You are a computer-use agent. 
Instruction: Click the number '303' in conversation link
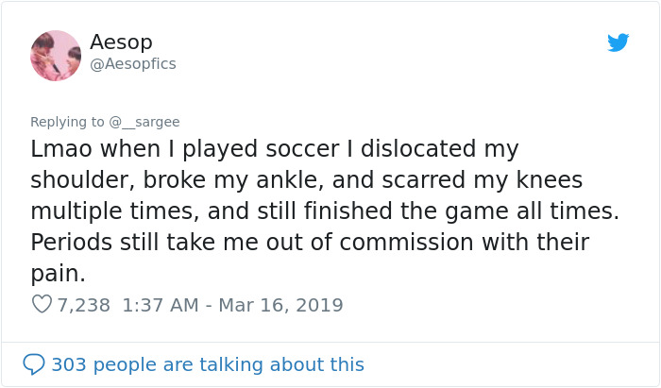(69, 364)
